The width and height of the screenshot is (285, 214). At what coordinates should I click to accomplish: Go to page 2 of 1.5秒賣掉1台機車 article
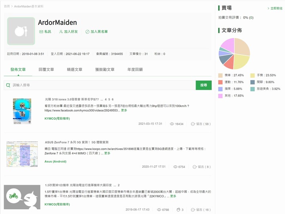pos(118,185)
